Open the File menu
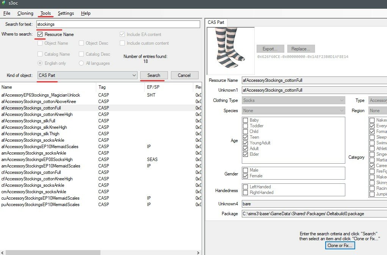Screen dimensions: 387x255 click(x=7, y=13)
